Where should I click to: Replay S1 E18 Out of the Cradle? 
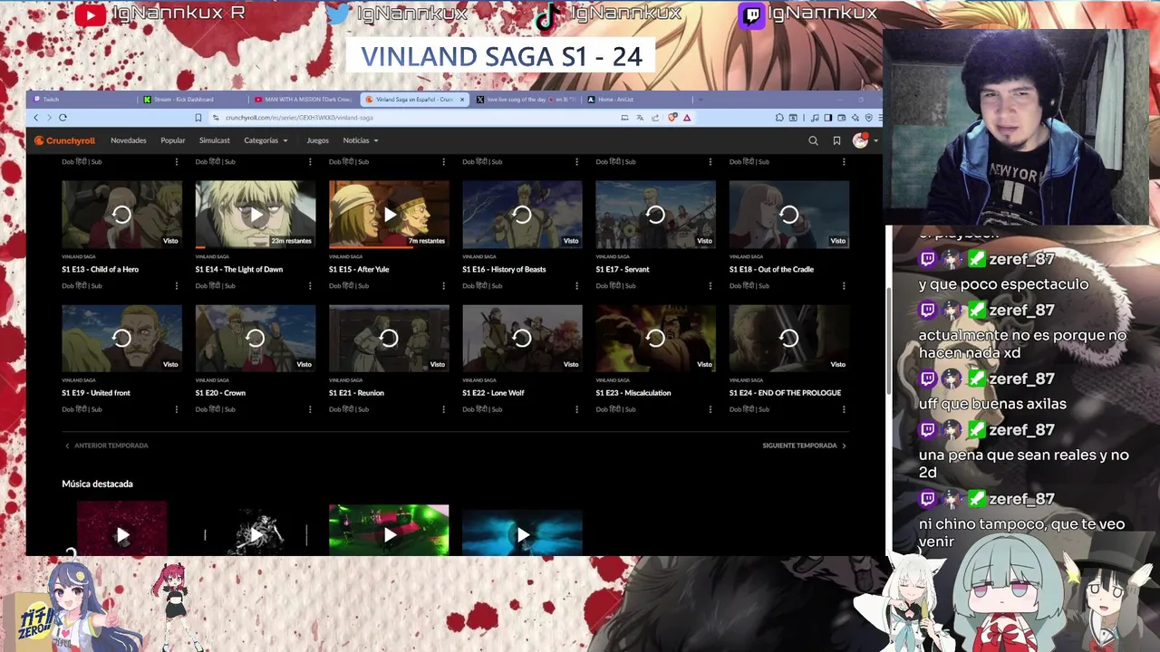tap(789, 215)
